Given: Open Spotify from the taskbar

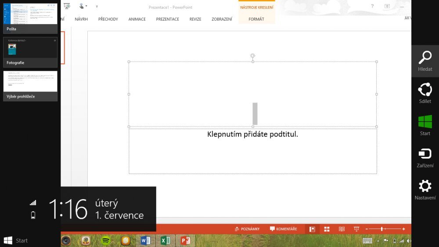Looking at the screenshot, I should click(x=105, y=240).
